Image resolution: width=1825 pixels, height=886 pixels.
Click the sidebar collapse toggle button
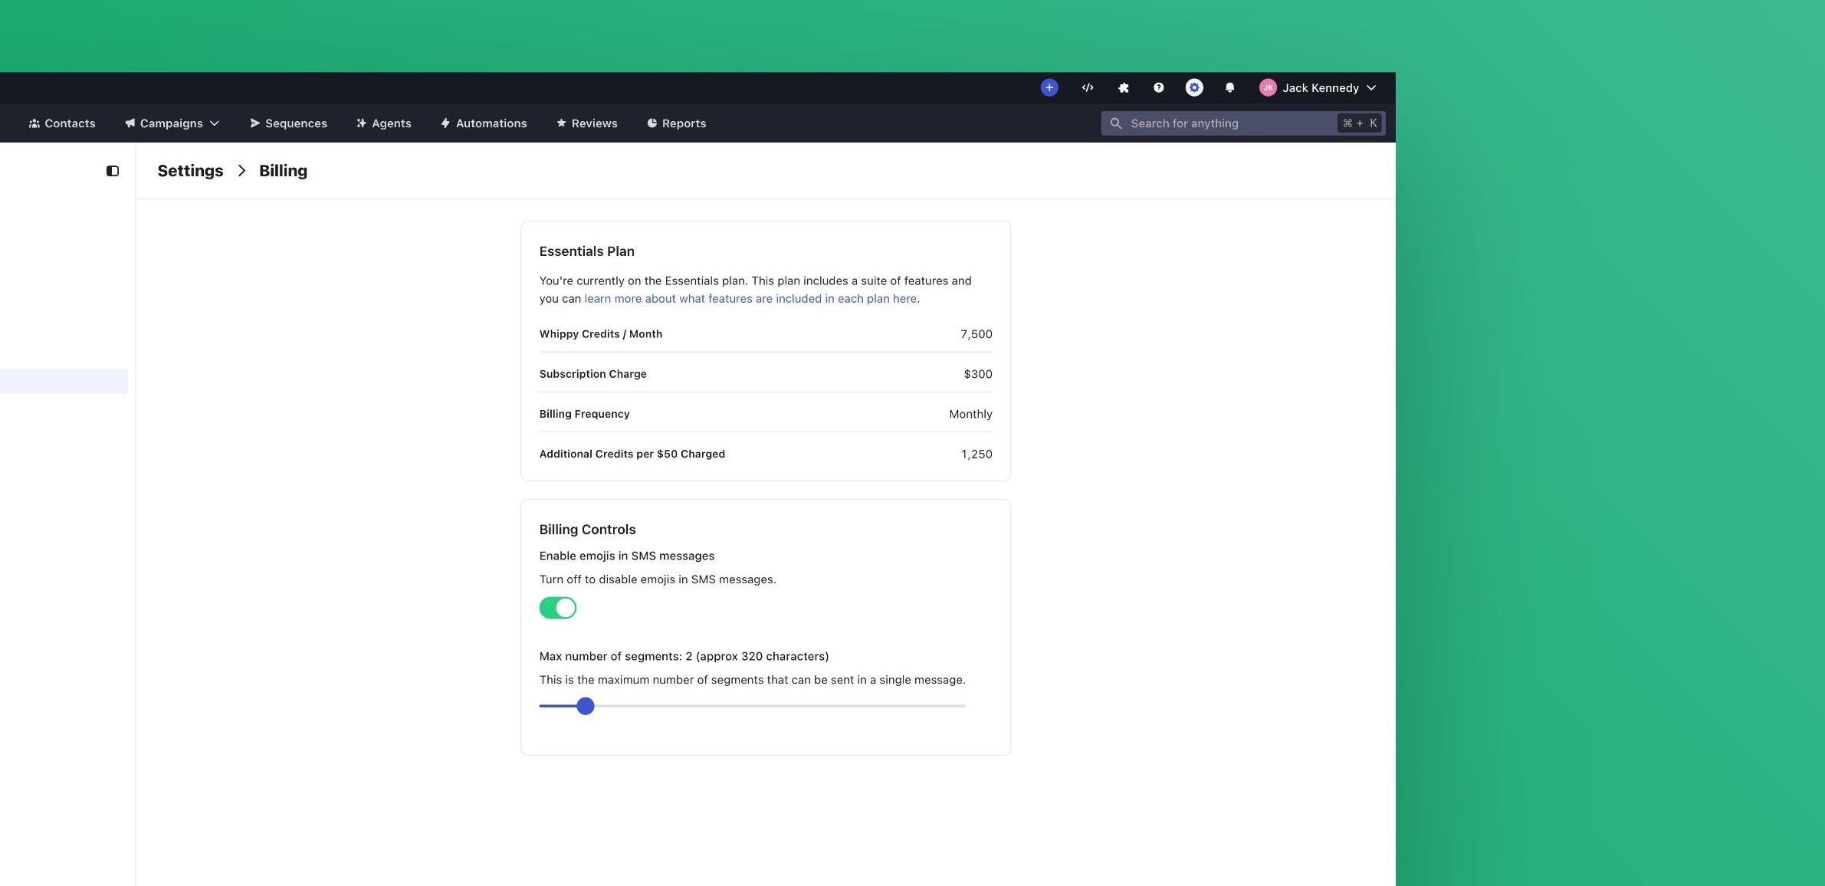point(112,170)
